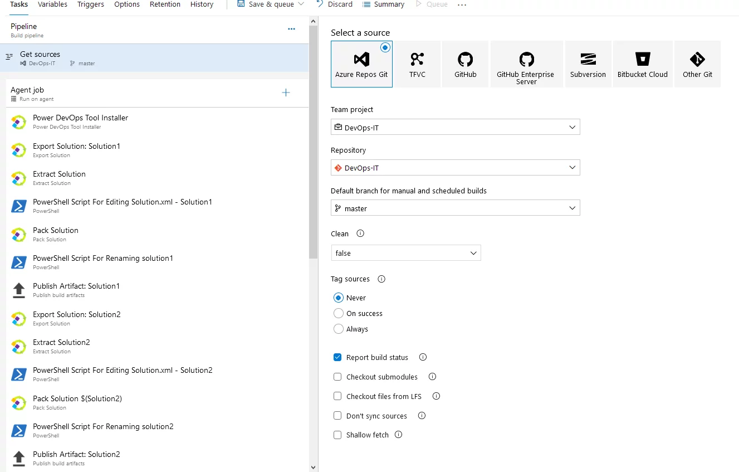The width and height of the screenshot is (739, 472).
Task: Click the Discard button
Action: pos(334,4)
